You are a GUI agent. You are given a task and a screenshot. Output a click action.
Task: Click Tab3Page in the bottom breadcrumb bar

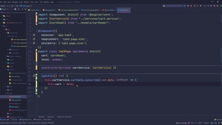point(41,117)
